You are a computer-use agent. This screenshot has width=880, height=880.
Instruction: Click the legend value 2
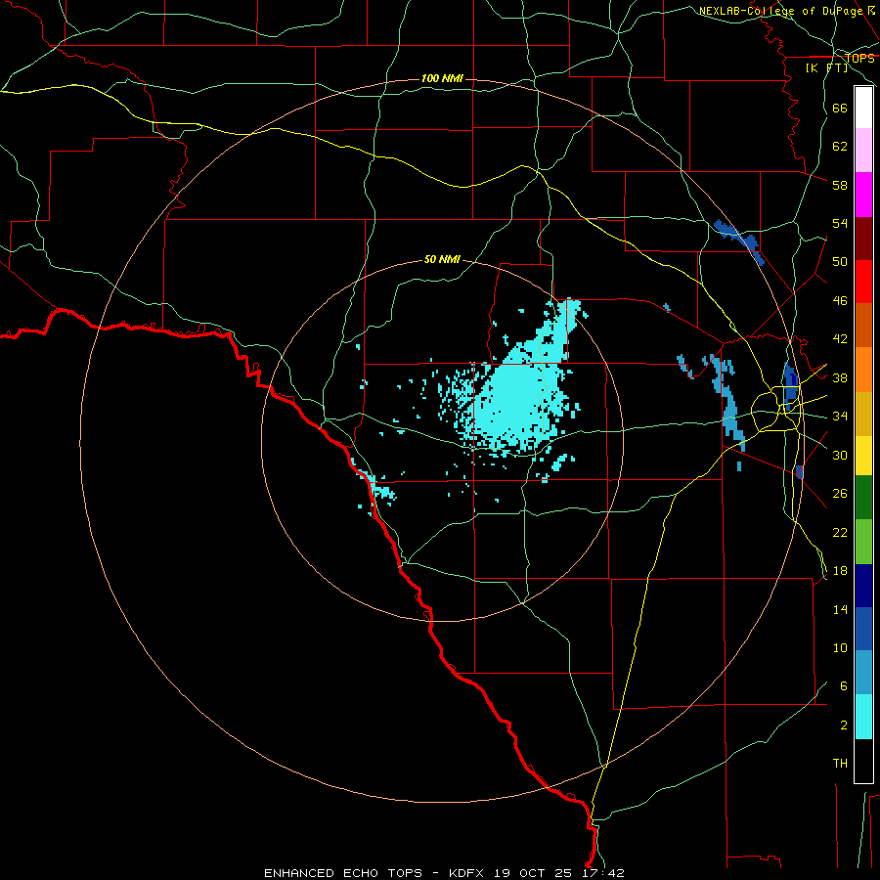click(x=843, y=726)
